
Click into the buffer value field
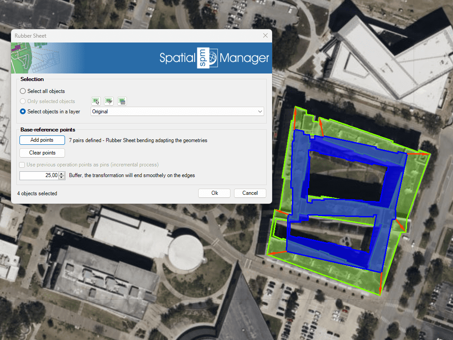(39, 176)
